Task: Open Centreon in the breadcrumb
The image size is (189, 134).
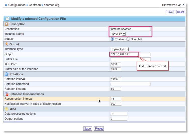Action: 35,5
